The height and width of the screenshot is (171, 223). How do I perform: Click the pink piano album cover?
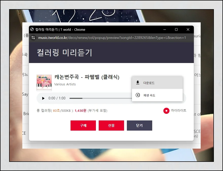[x=44, y=83]
